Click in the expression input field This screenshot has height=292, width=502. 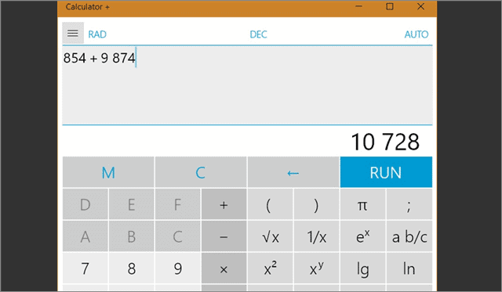pyautogui.click(x=247, y=85)
